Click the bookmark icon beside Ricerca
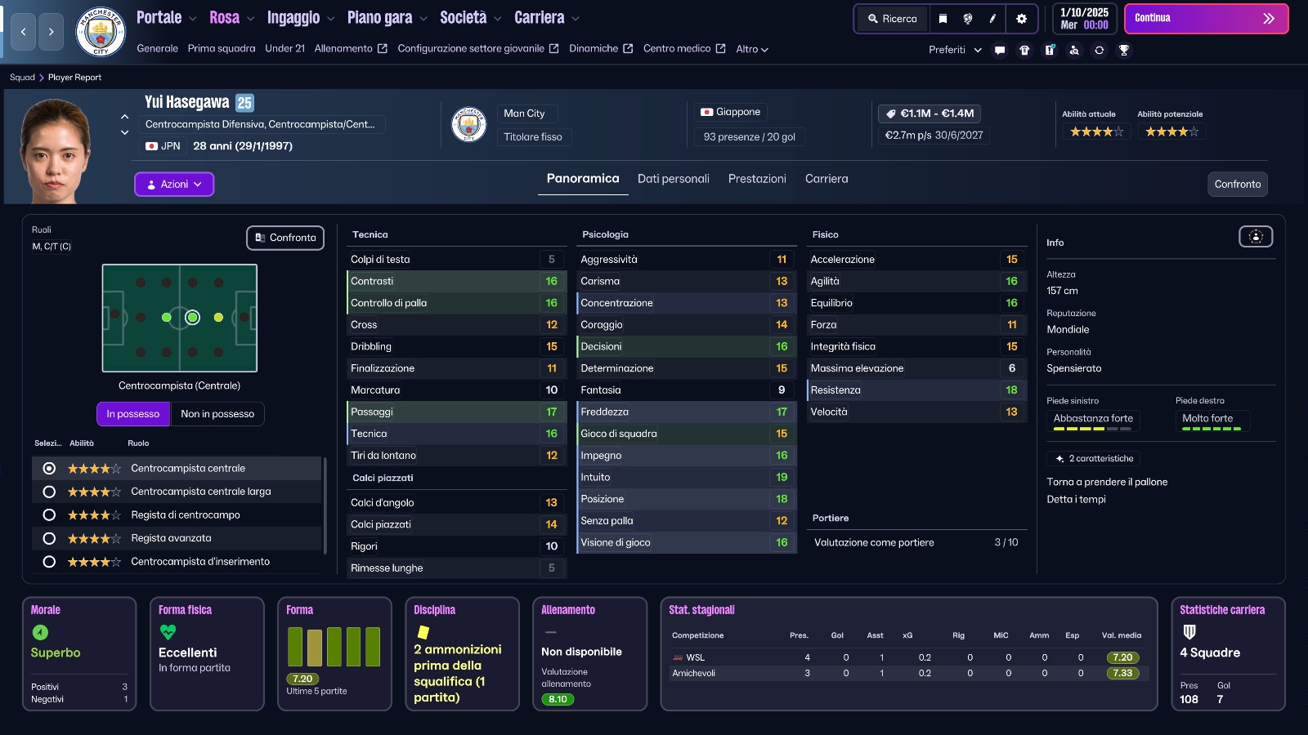This screenshot has width=1308, height=735. pyautogui.click(x=943, y=19)
